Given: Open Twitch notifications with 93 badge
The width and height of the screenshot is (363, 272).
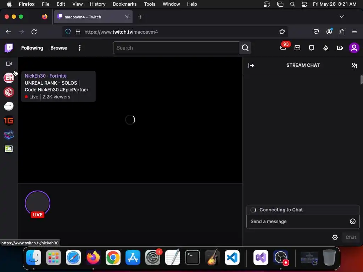Looking at the screenshot, I should point(283,48).
